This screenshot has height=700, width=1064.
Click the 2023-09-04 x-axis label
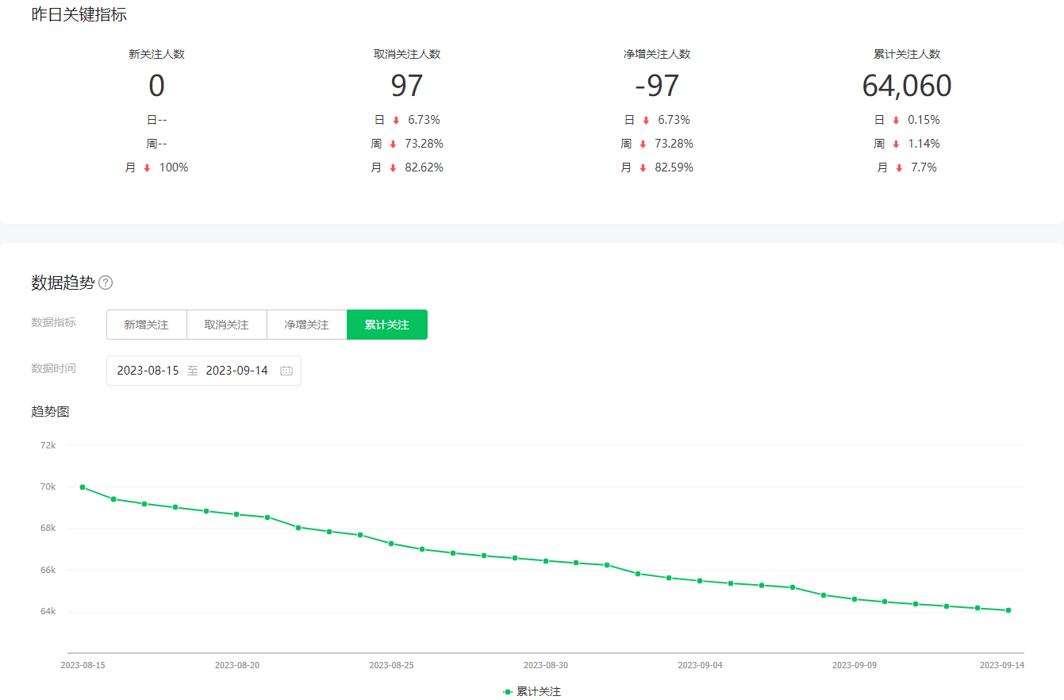pos(700,665)
